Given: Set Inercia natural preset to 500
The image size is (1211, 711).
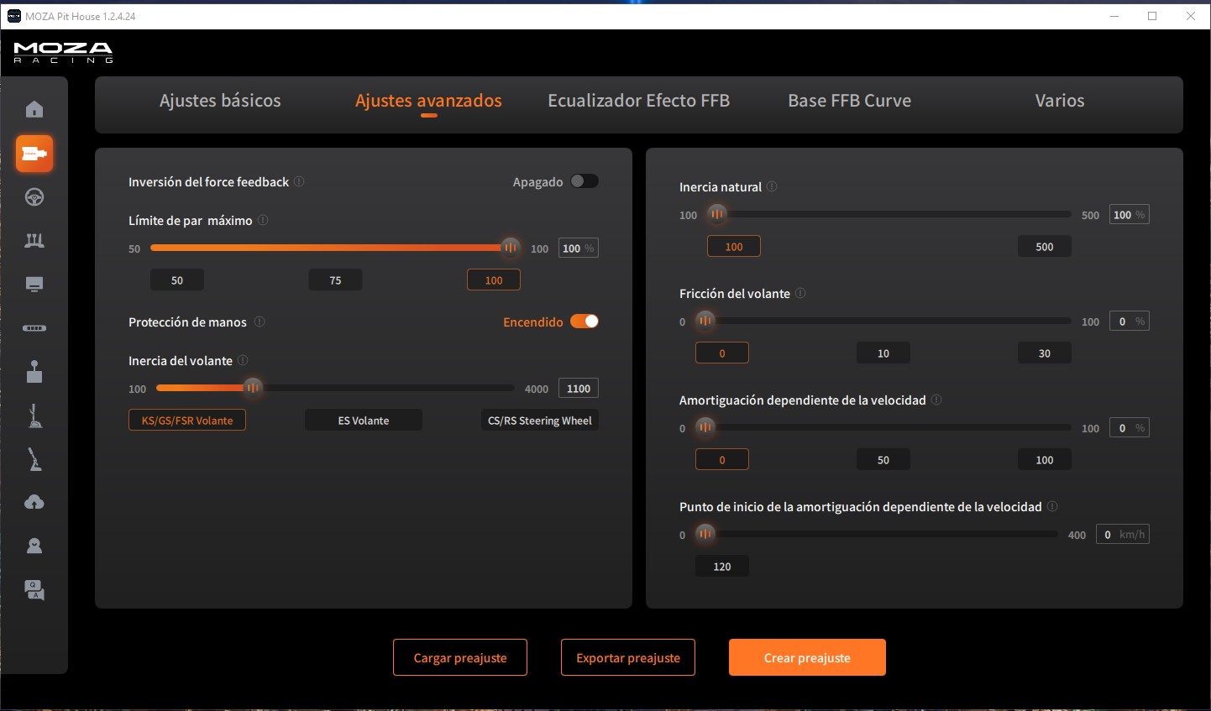Looking at the screenshot, I should pos(1045,247).
